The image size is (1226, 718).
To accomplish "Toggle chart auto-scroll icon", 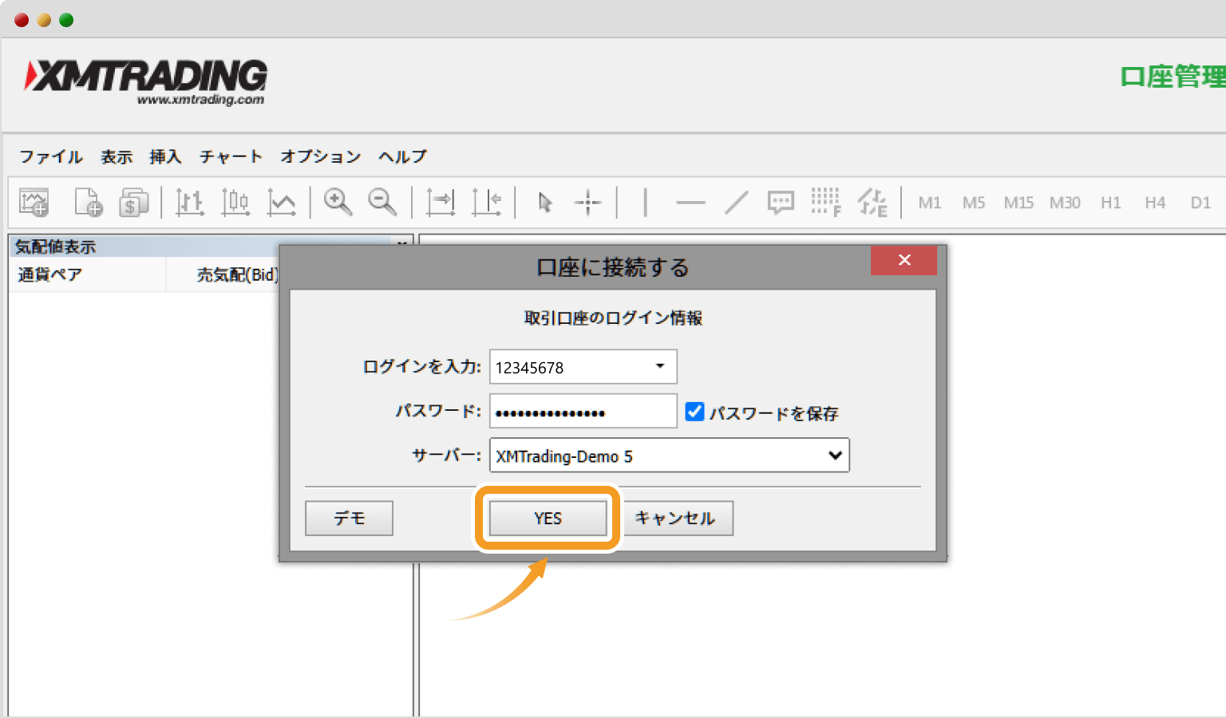I will pos(441,203).
